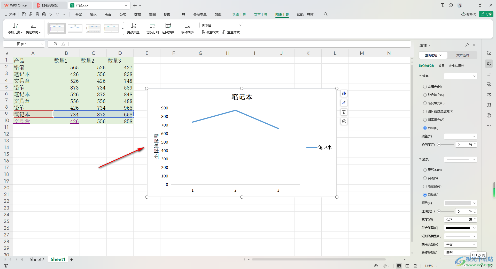
Task: Click Select Data (选择数据)
Action: pyautogui.click(x=168, y=28)
